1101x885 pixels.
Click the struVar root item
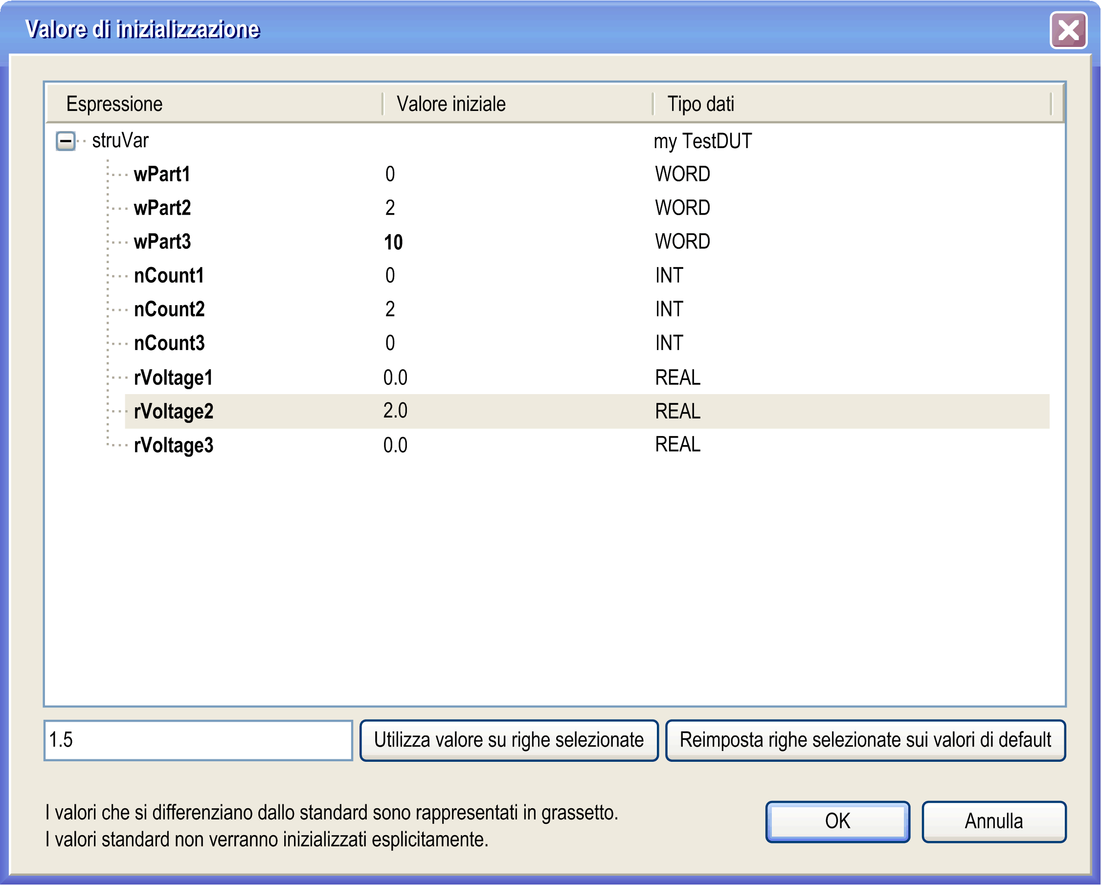coord(120,141)
